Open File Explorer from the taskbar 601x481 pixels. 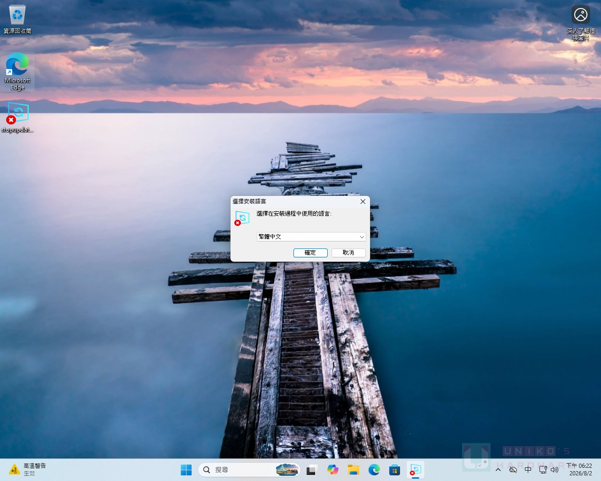pyautogui.click(x=353, y=470)
